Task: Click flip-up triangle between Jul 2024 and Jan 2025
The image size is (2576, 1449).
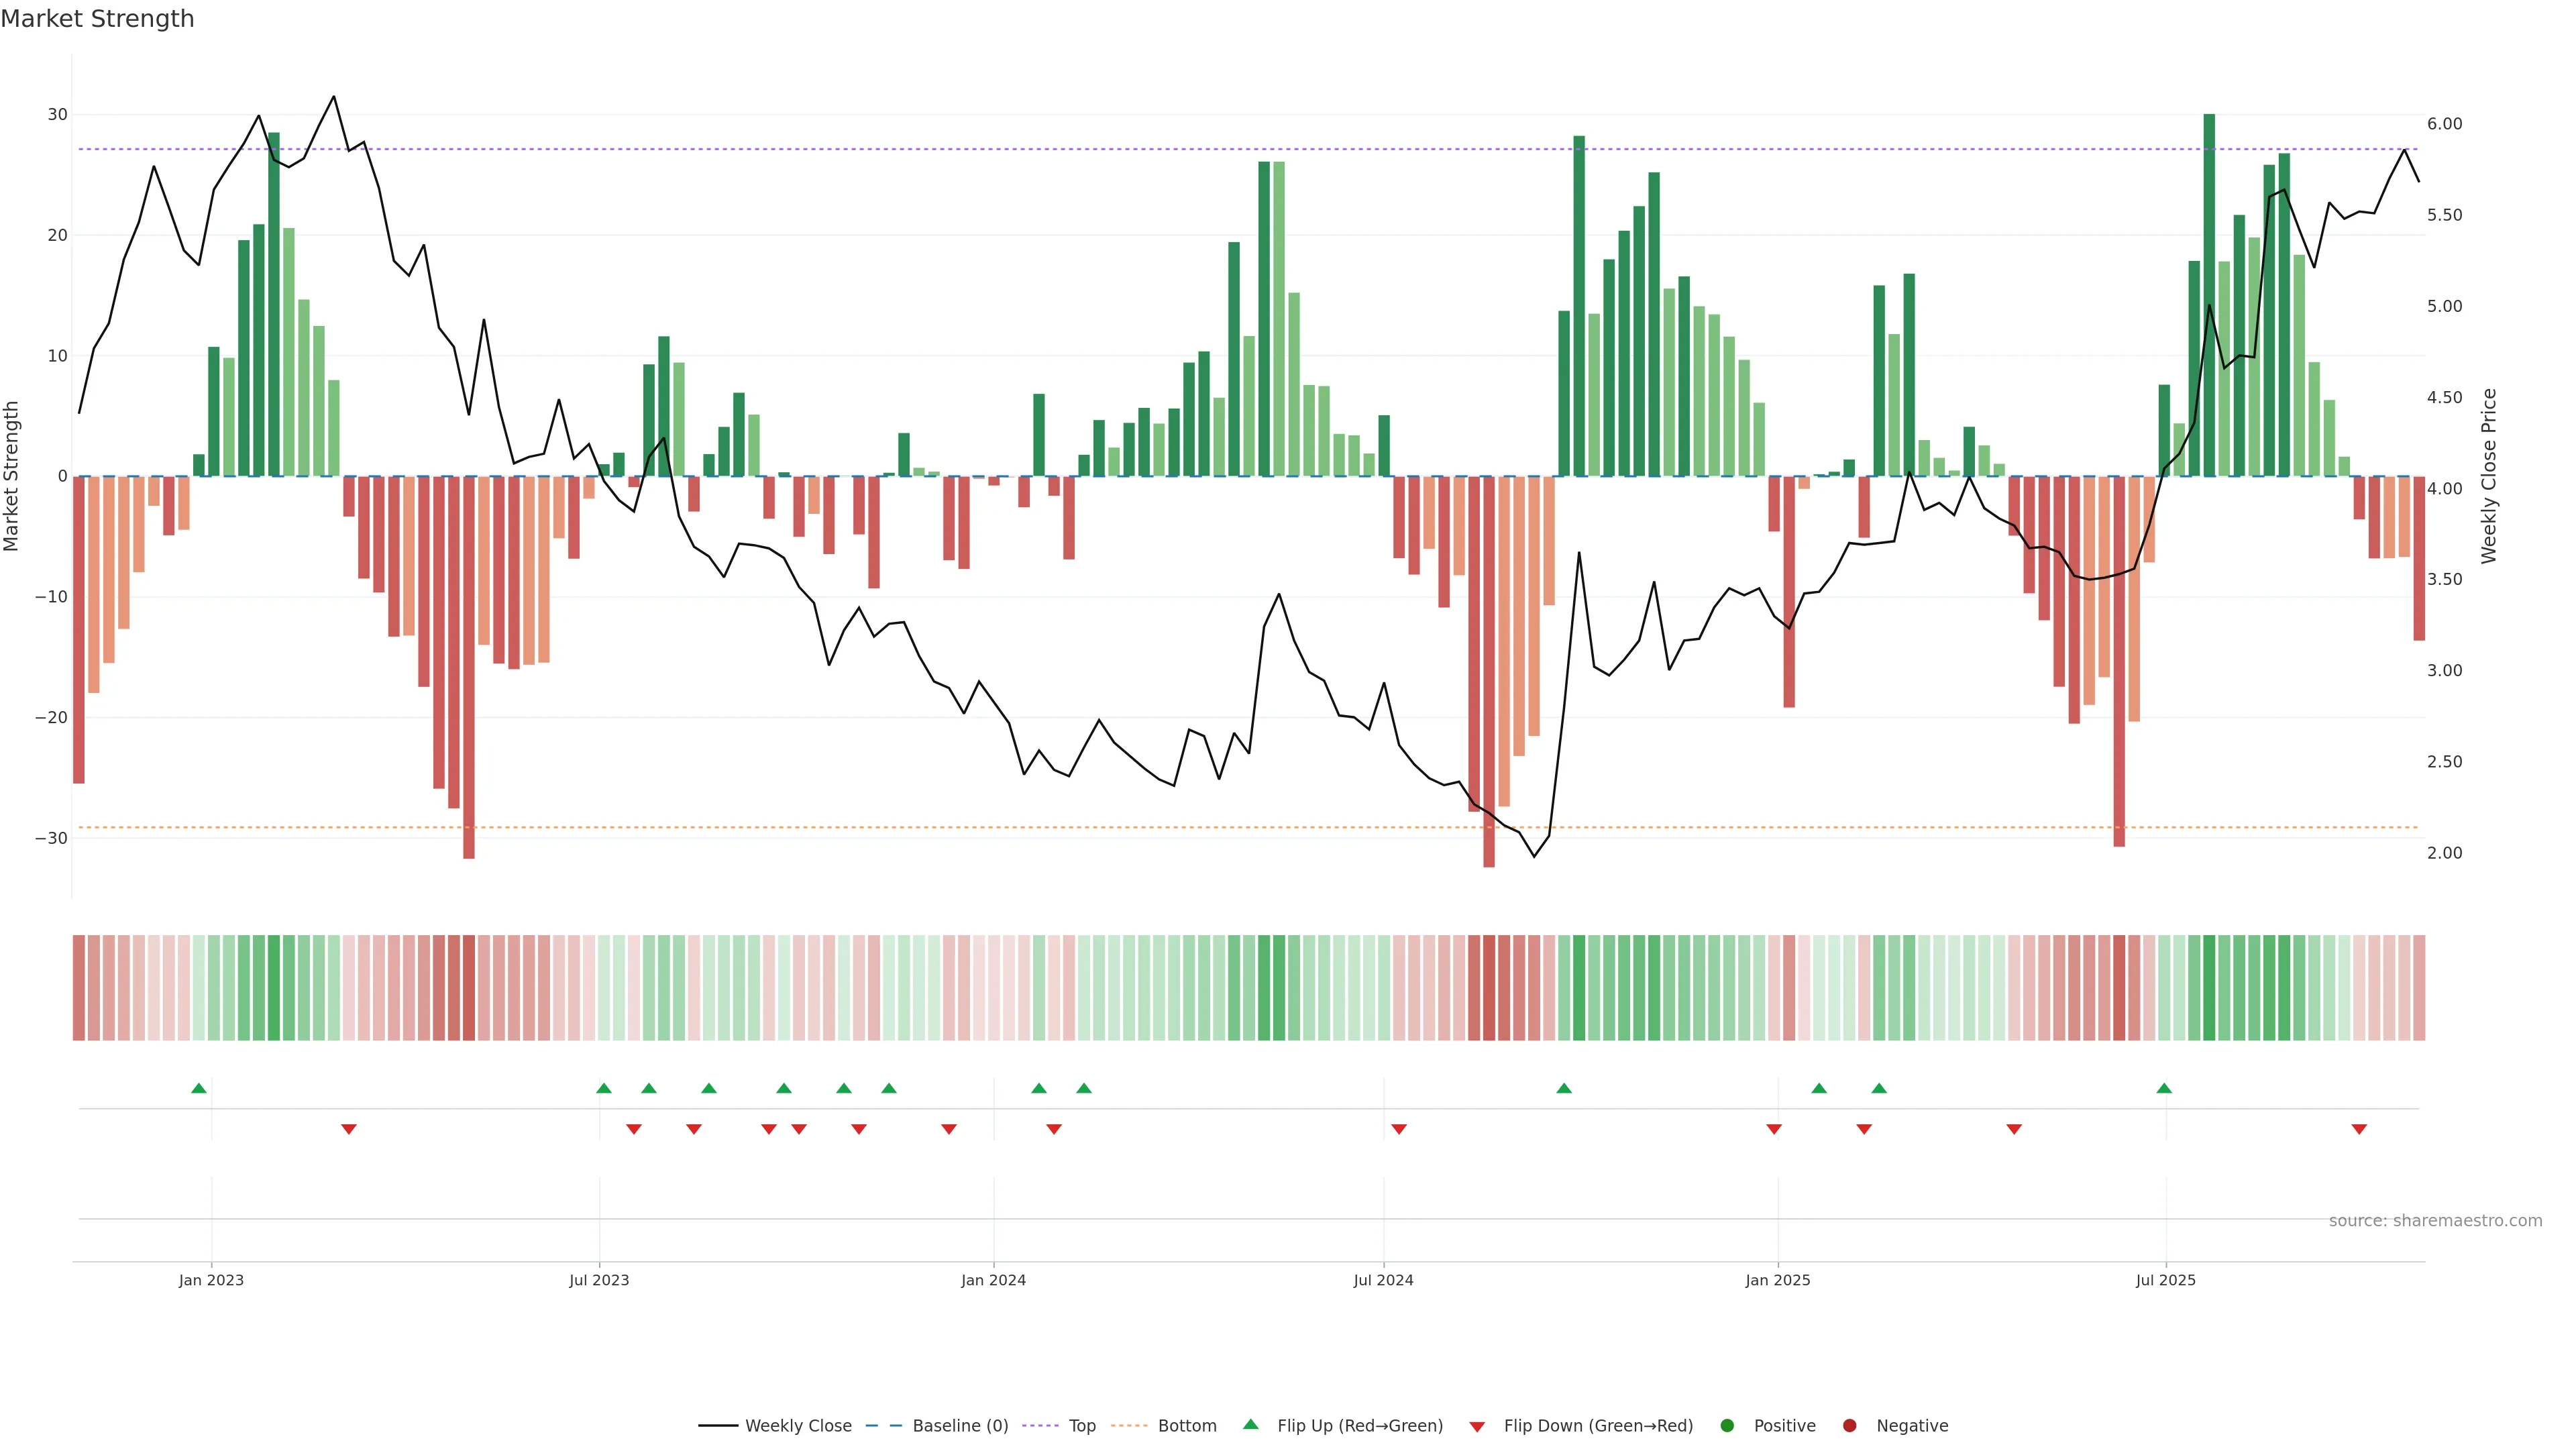Action: (1564, 1088)
